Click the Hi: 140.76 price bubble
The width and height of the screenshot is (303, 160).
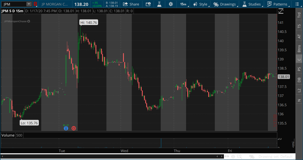(88, 23)
